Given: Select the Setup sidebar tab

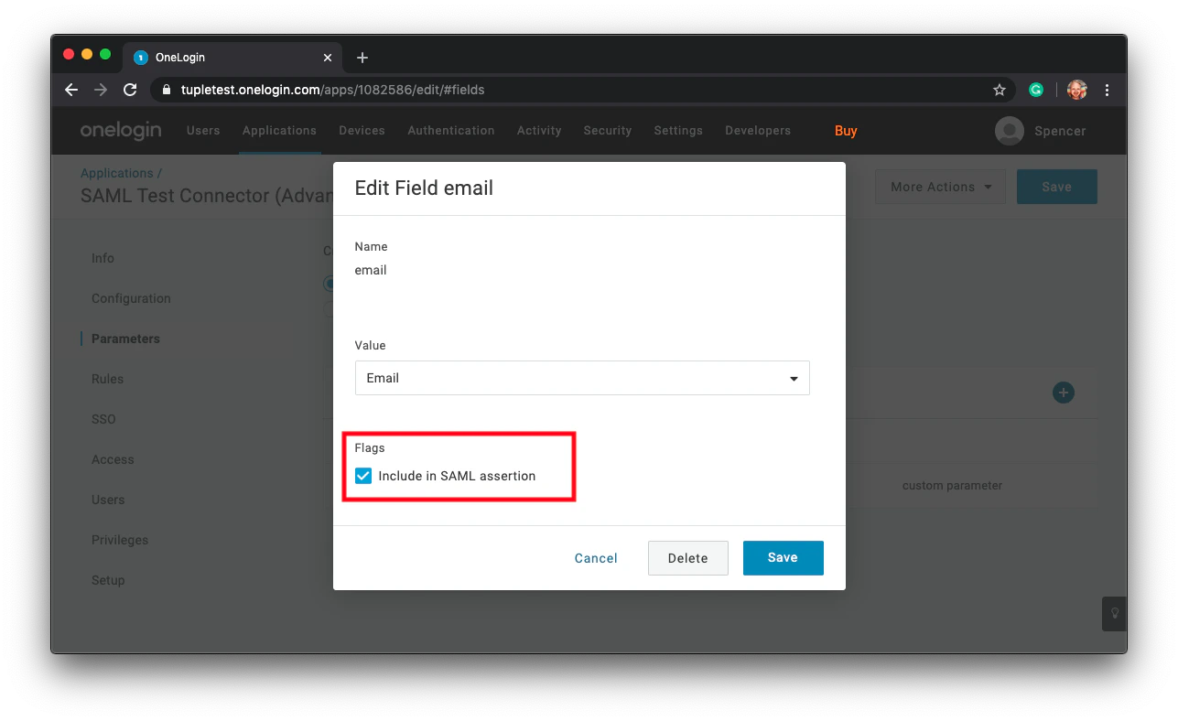Looking at the screenshot, I should (x=108, y=580).
